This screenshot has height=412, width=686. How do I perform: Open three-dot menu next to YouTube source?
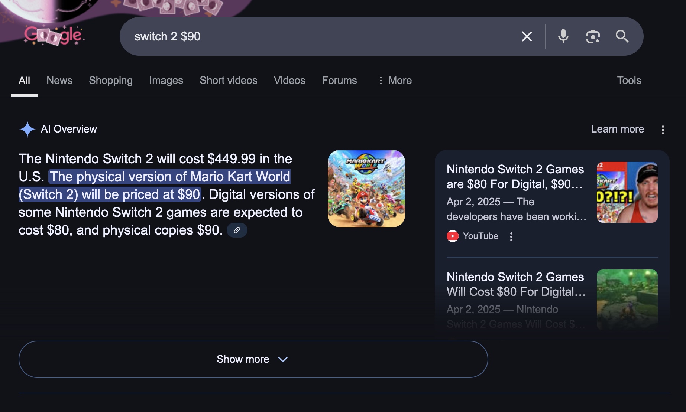click(511, 237)
